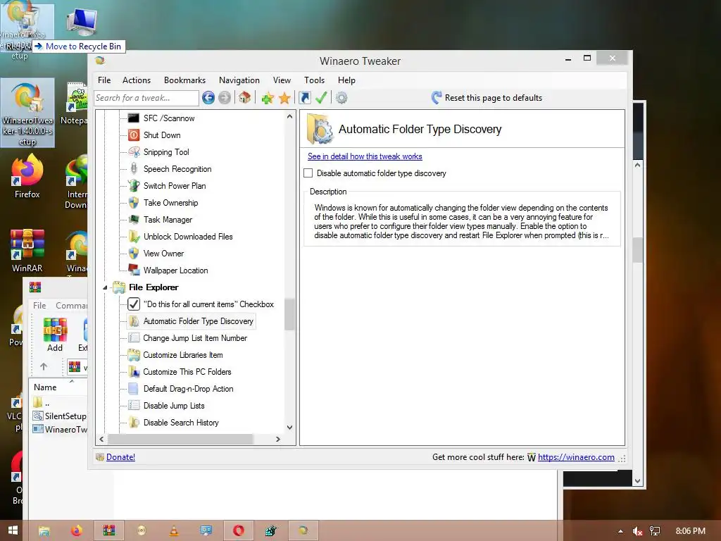
Task: Click the greyed Forward navigation arrow
Action: click(225, 97)
